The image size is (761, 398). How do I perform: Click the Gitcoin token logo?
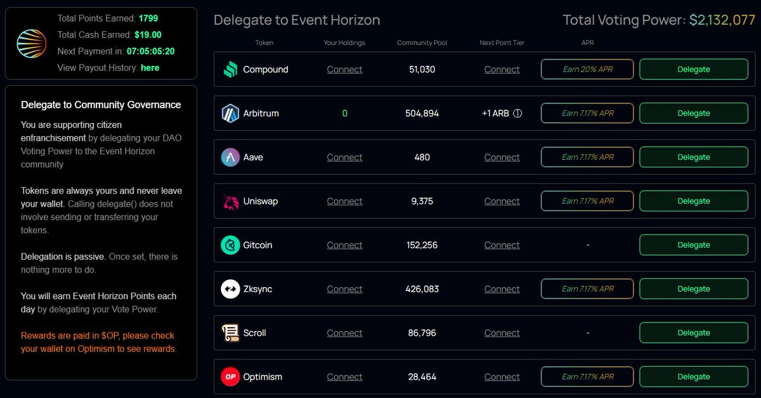pyautogui.click(x=230, y=245)
